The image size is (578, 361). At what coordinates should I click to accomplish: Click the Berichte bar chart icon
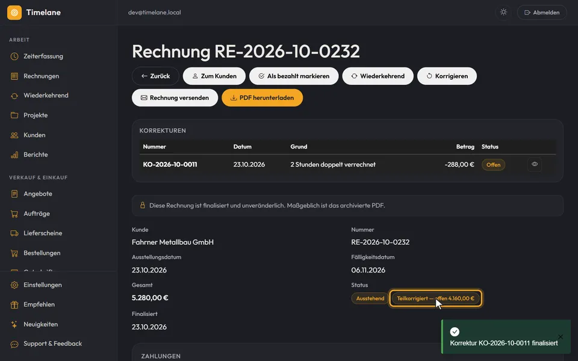14,155
